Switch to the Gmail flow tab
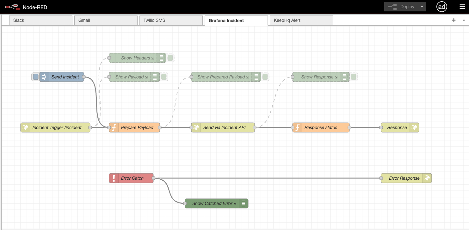This screenshot has width=469, height=230. [106, 21]
